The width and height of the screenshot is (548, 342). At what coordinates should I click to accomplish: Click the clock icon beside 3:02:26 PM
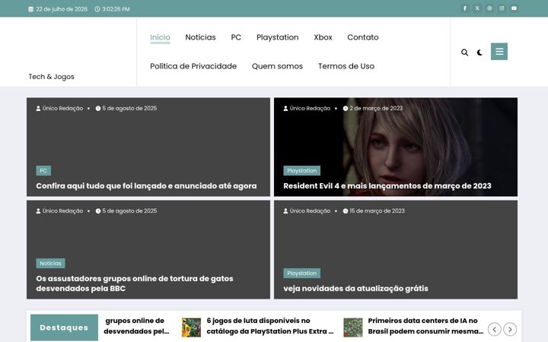pos(97,9)
